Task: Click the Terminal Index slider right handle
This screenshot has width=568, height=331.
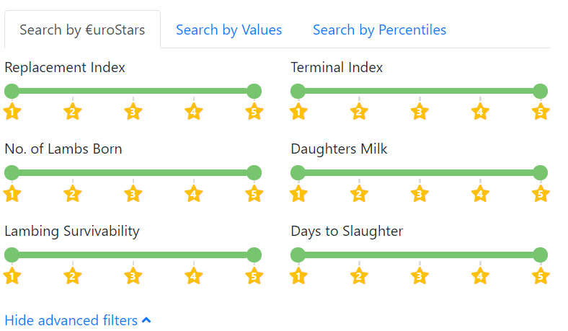Action: click(x=540, y=91)
